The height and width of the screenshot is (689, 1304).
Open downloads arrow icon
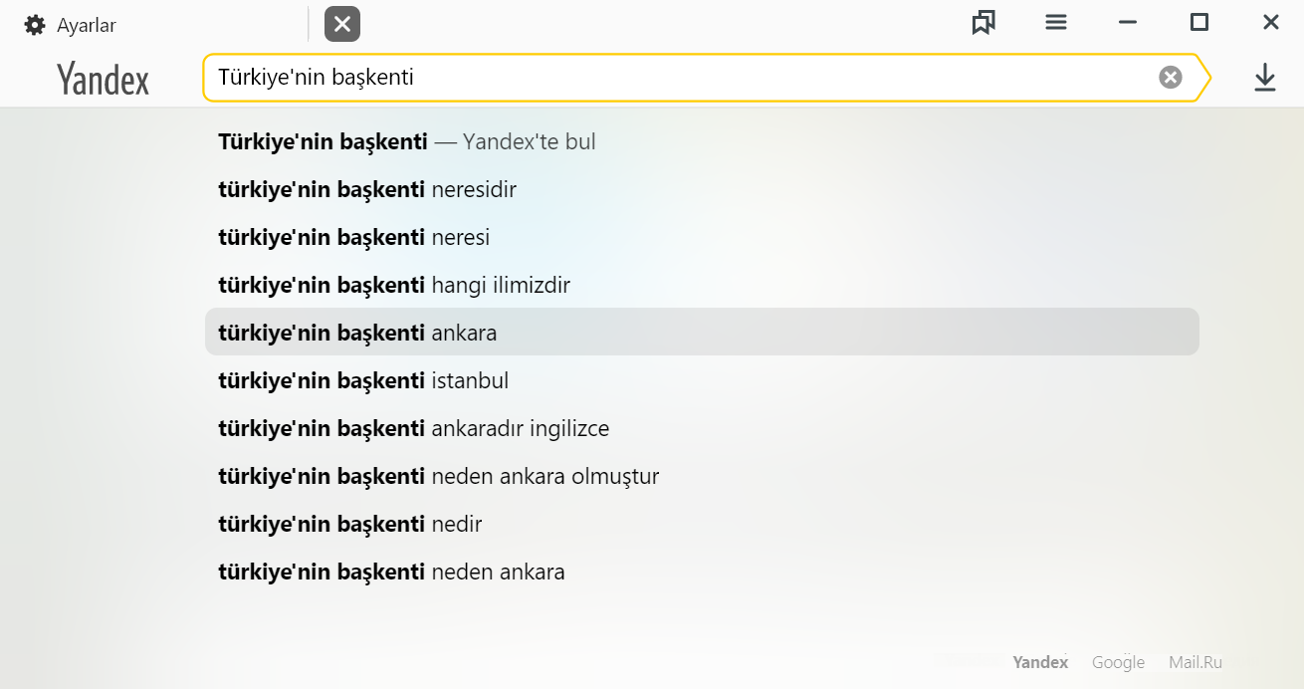click(1265, 78)
